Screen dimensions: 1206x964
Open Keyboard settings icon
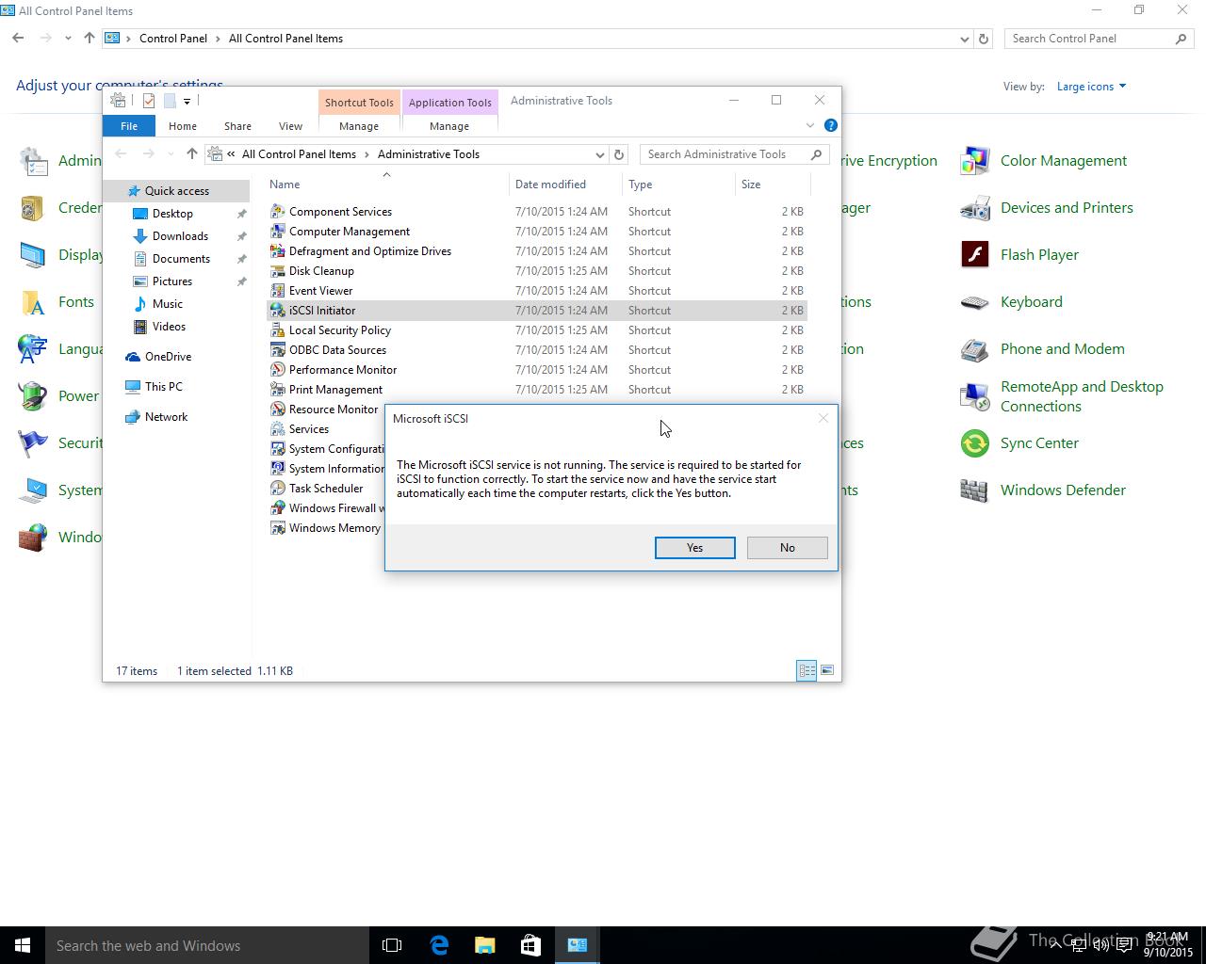click(x=975, y=302)
